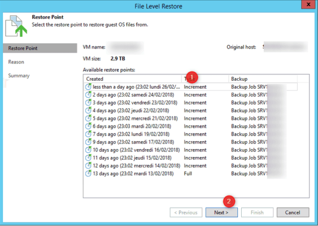Sort by the Type column header
This screenshot has height=226, width=318.
pos(205,79)
